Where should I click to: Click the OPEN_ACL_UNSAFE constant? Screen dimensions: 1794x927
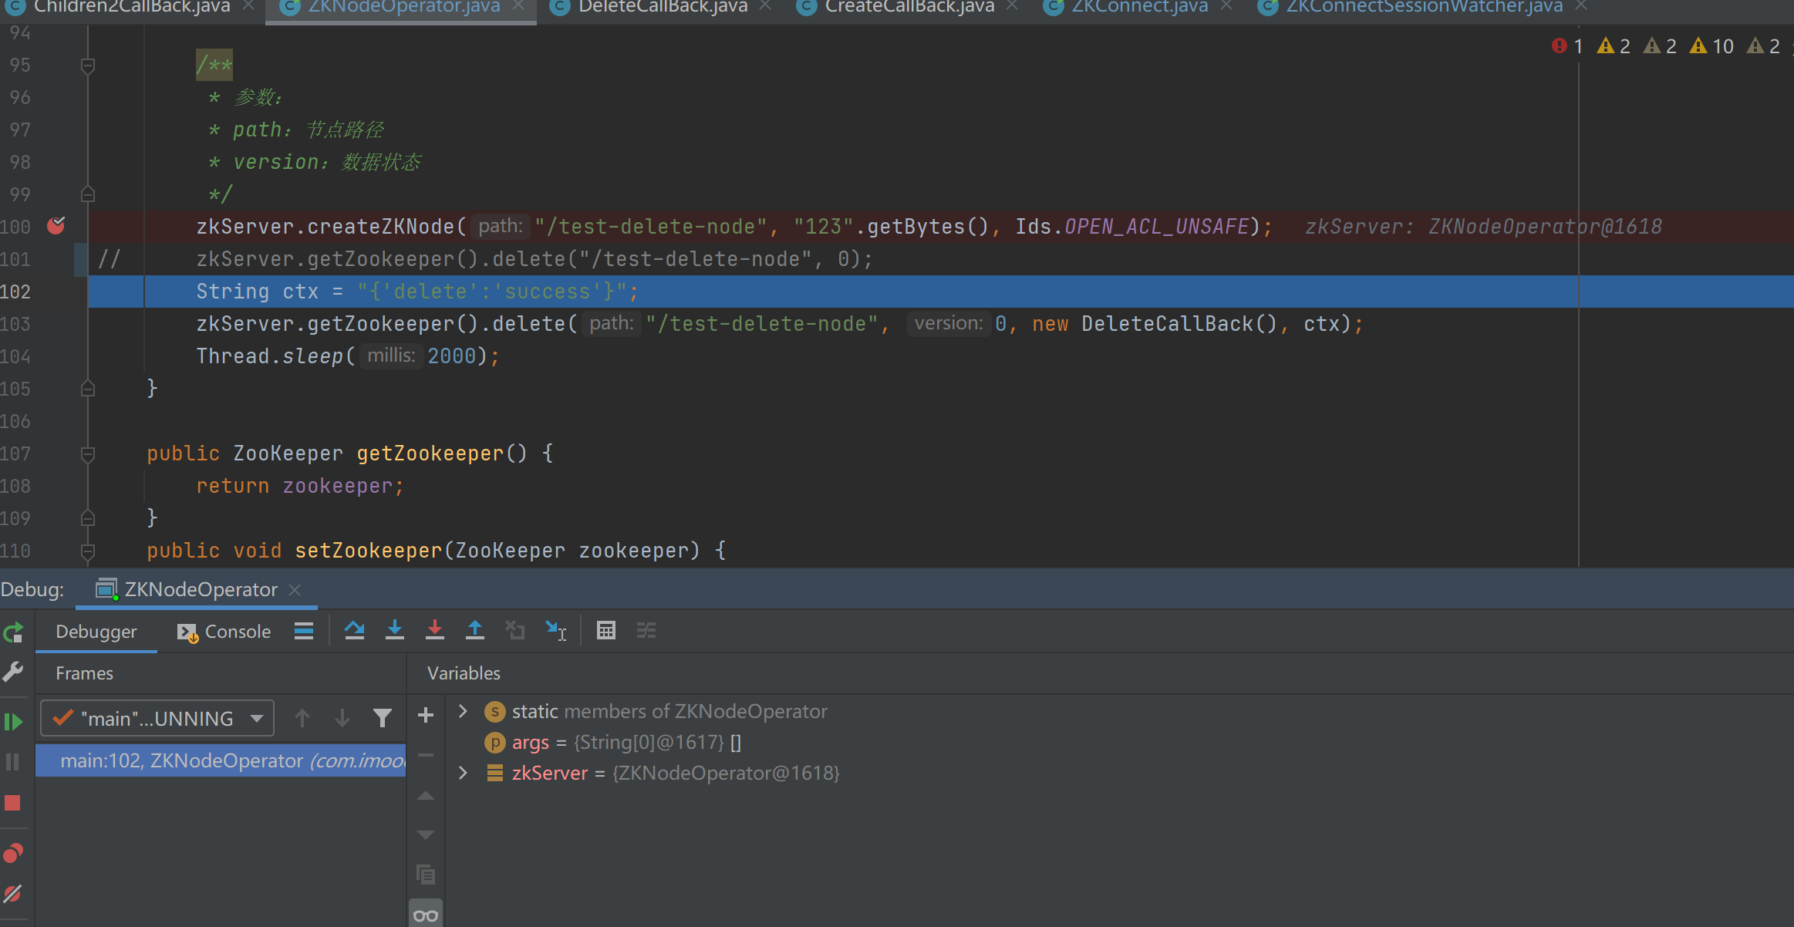pyautogui.click(x=1157, y=227)
